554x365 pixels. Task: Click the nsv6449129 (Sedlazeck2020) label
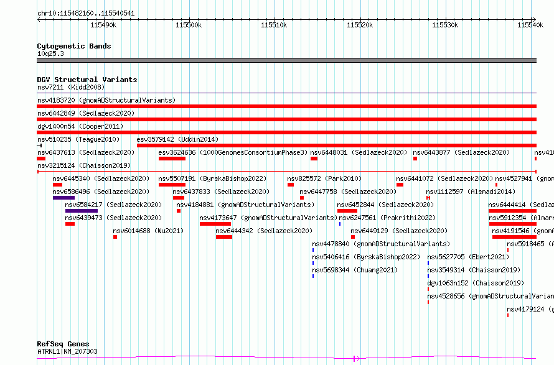(399, 231)
